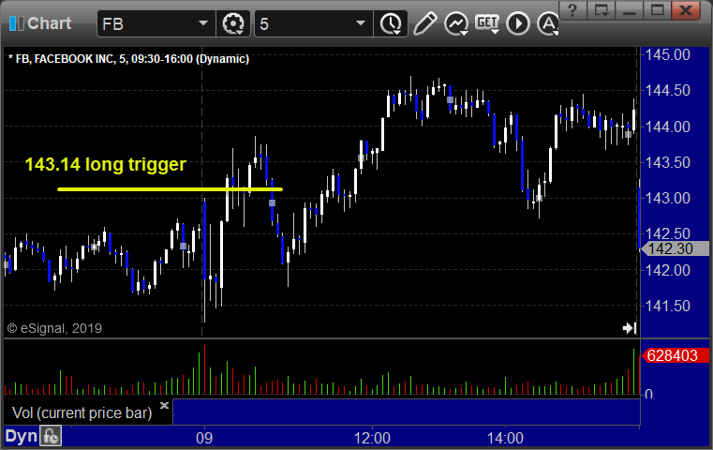
Task: Click the Chart window menu icon
Action: point(16,23)
